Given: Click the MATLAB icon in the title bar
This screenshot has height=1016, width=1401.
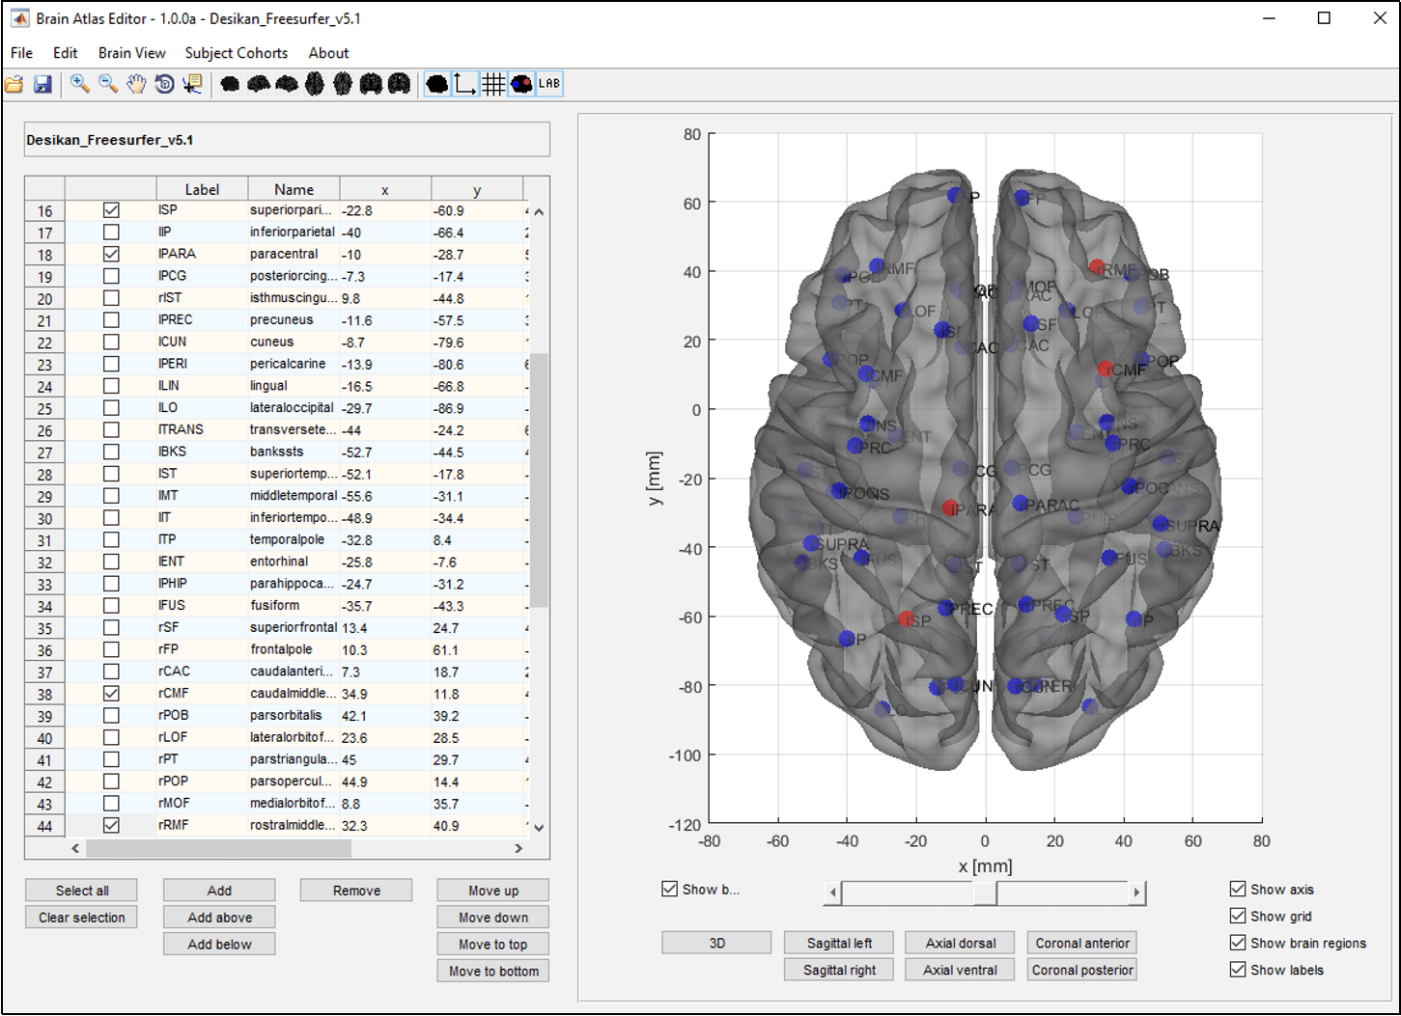Looking at the screenshot, I should [x=19, y=18].
